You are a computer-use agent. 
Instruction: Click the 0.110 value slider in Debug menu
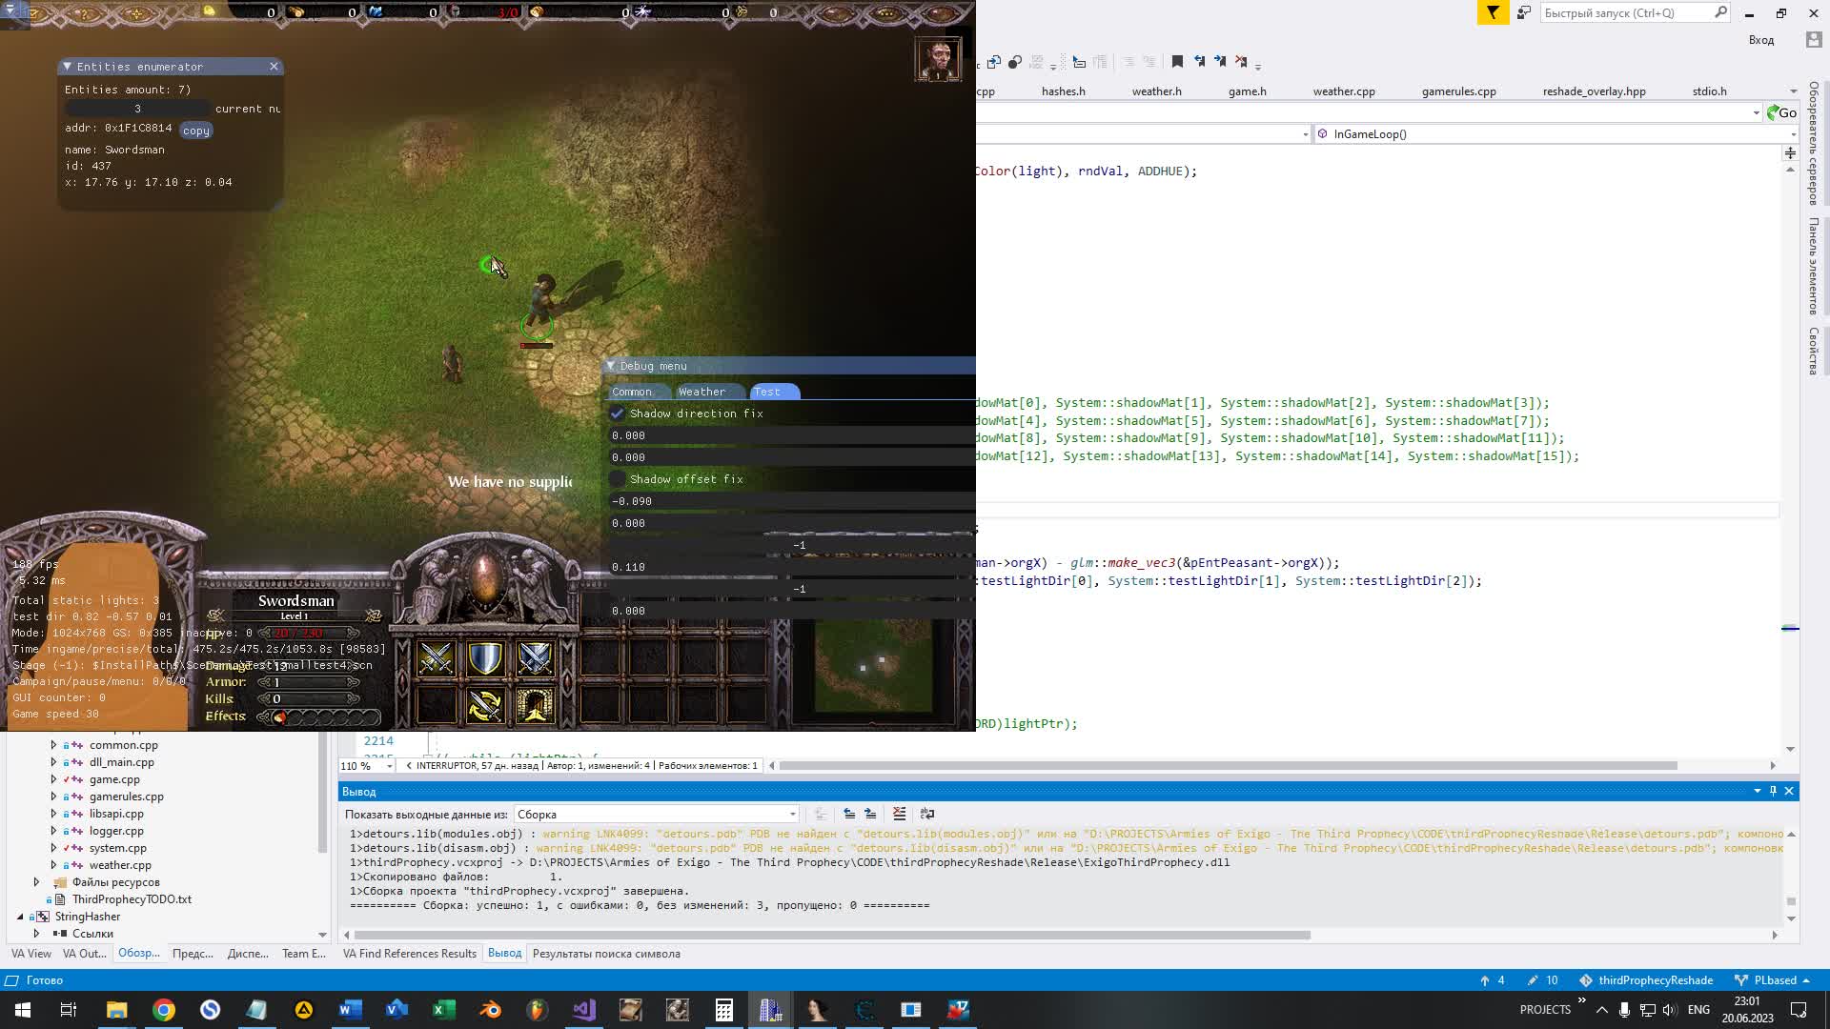pos(791,567)
